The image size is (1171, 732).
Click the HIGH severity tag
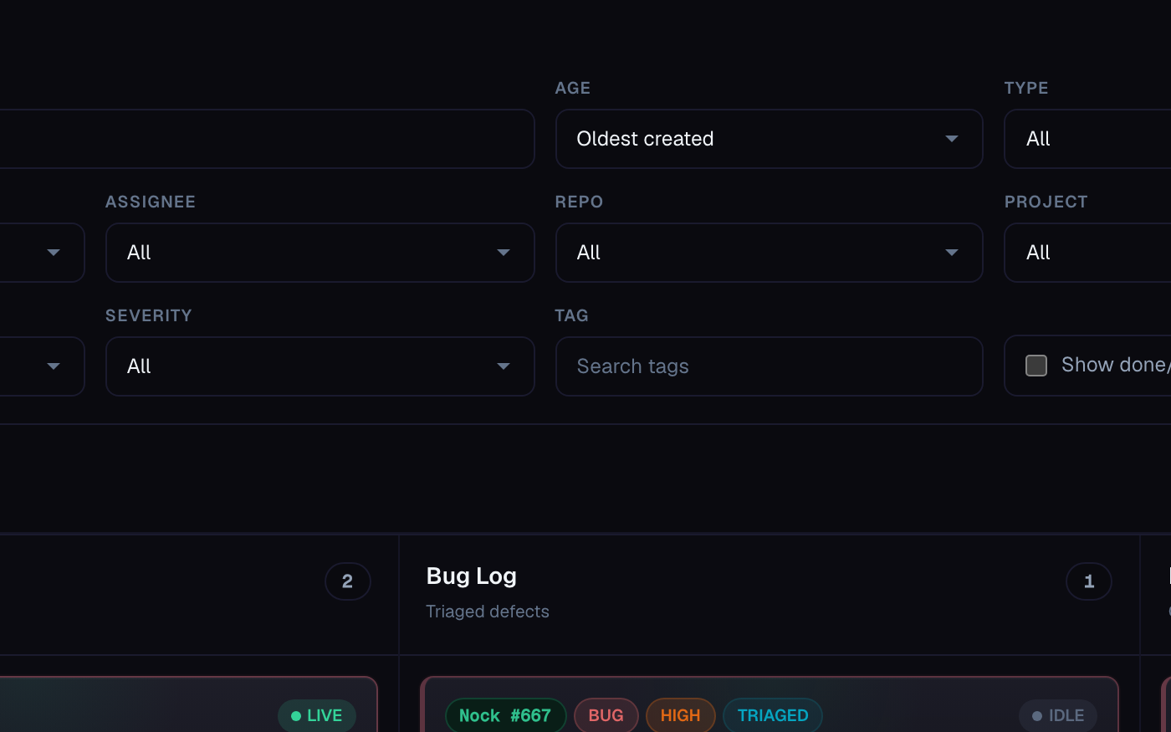(680, 715)
